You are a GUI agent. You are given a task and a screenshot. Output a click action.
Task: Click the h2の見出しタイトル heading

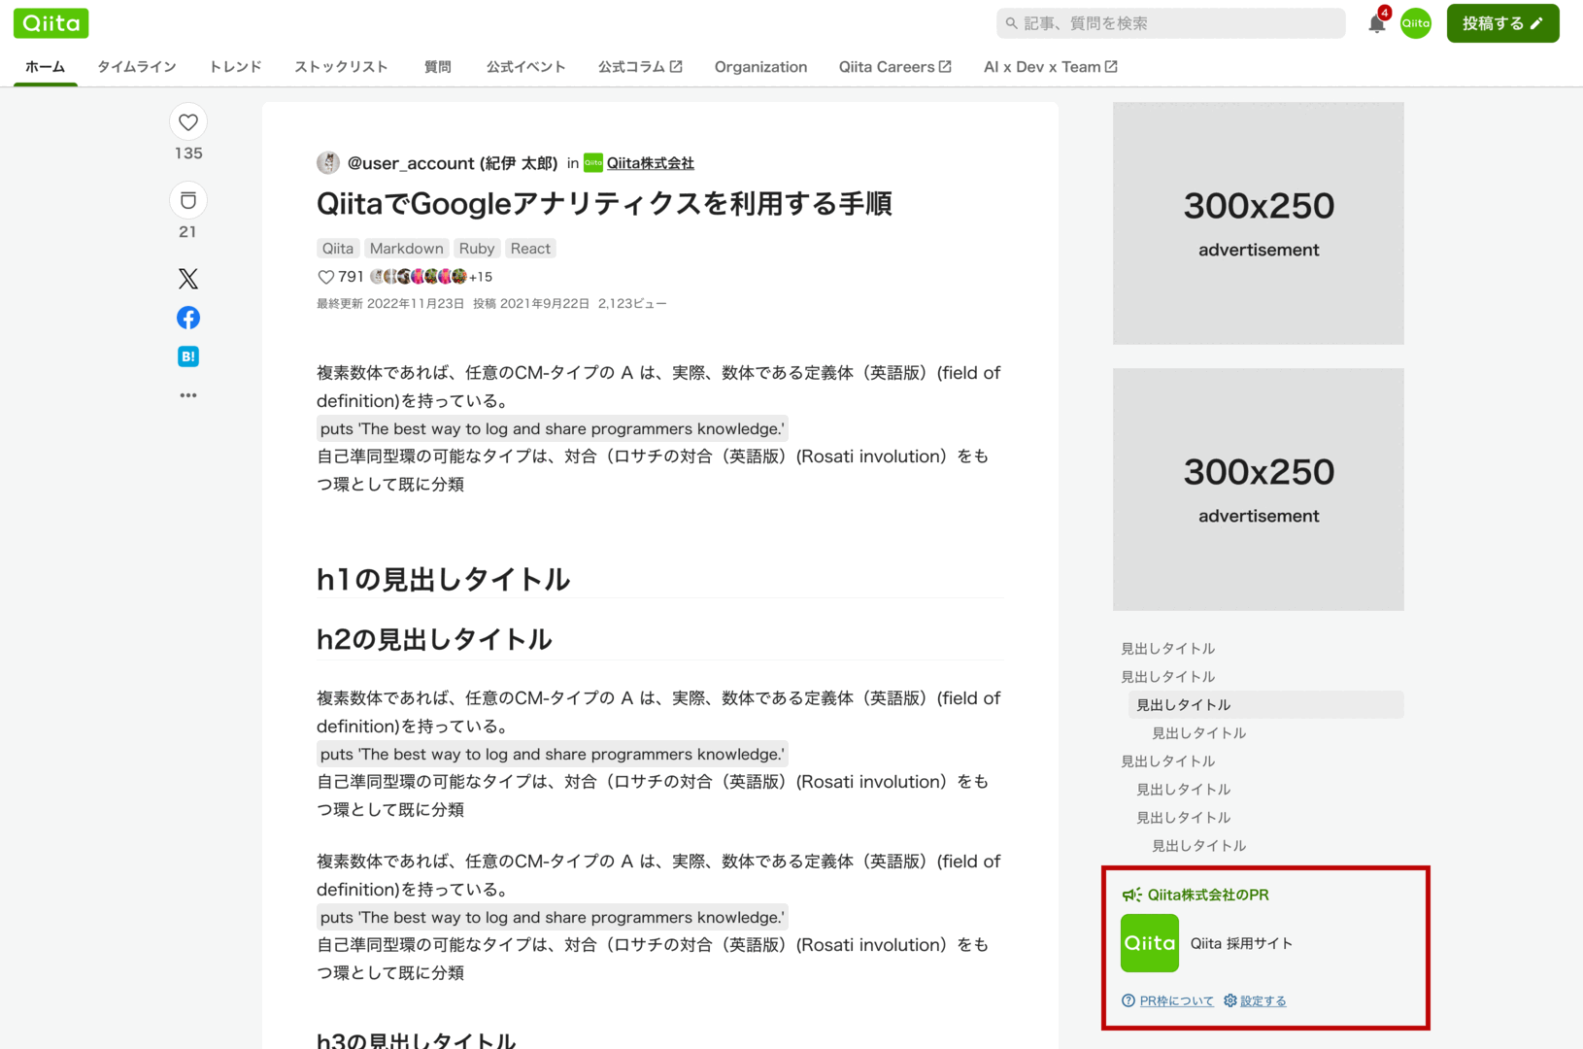(434, 639)
